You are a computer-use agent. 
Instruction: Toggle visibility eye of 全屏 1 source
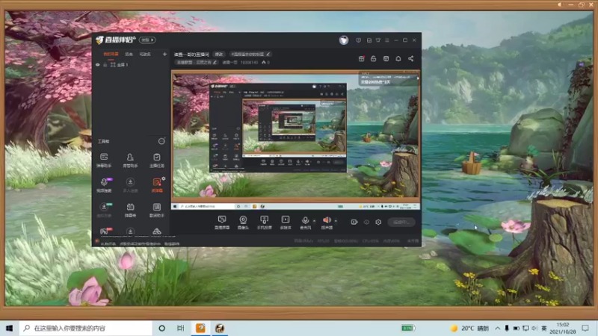[x=98, y=65]
